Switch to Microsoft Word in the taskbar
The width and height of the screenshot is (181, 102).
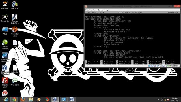pyautogui.click(x=72, y=99)
